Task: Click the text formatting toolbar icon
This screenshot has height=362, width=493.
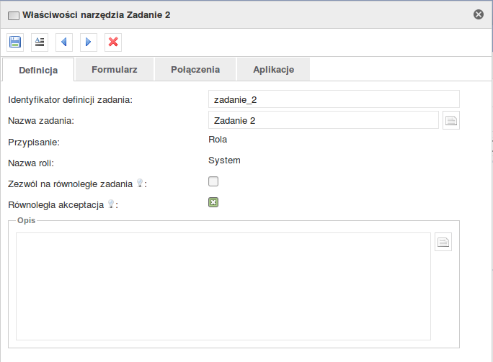Action: tap(40, 42)
